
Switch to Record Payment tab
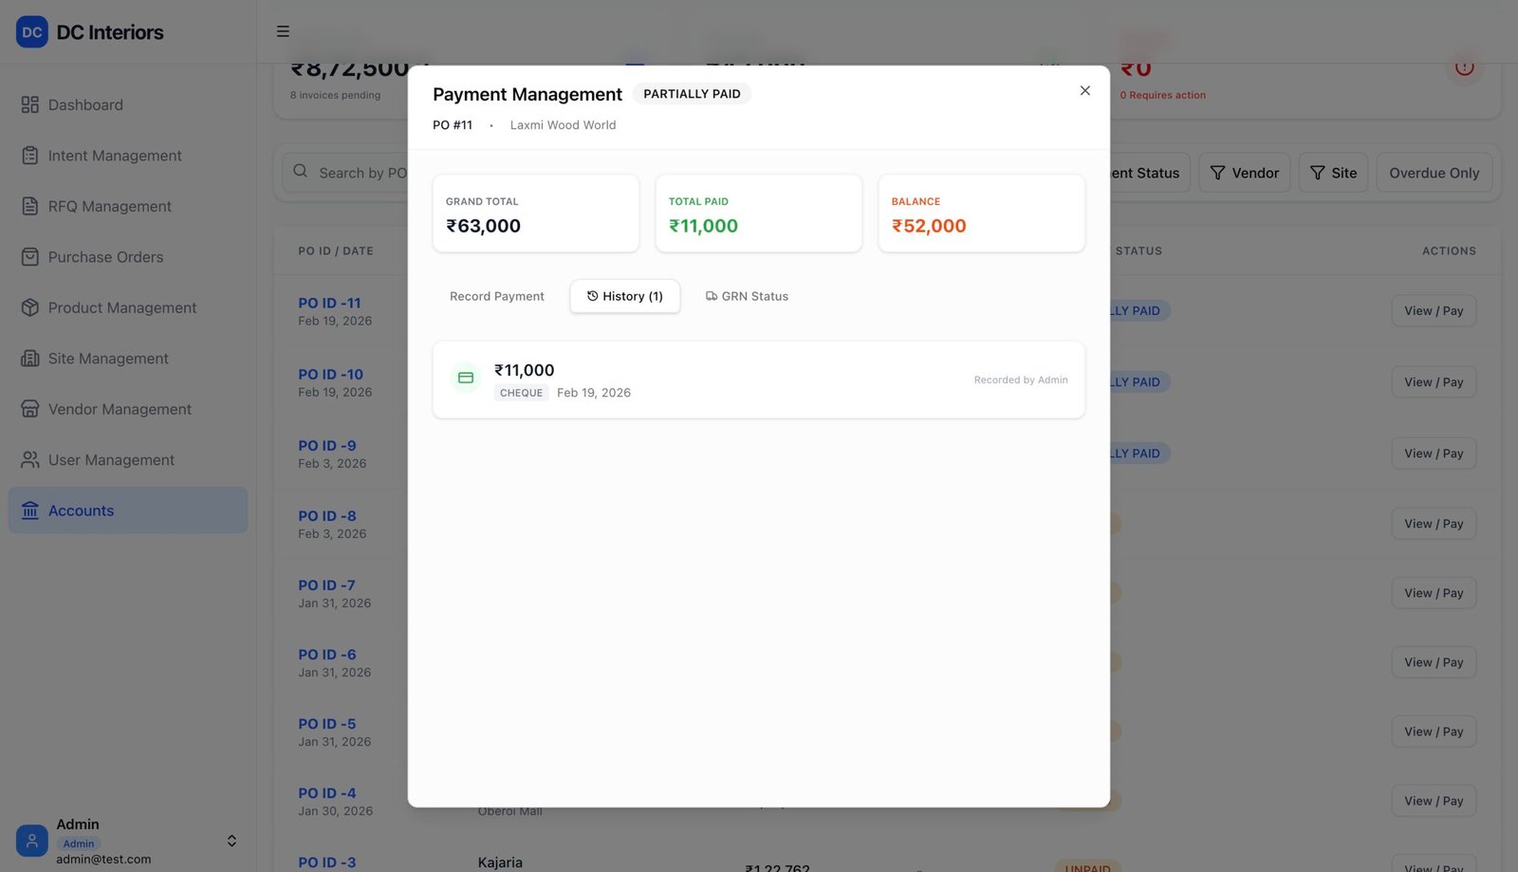(x=496, y=296)
